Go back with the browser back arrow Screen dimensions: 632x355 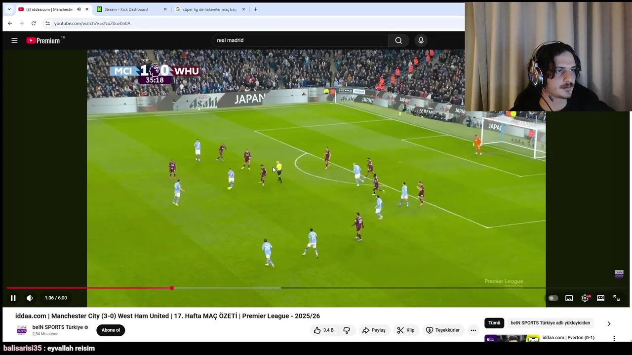(10, 23)
